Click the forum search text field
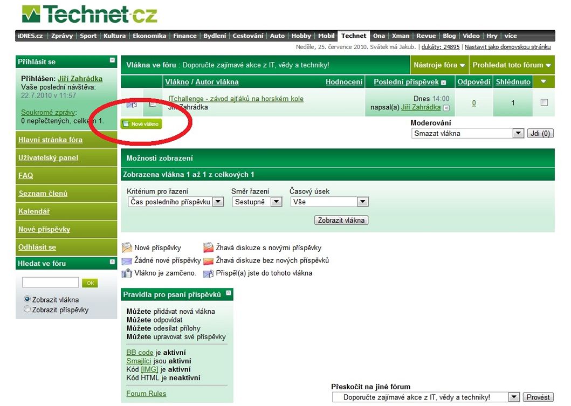This screenshot has height=406, width=571. coord(50,283)
